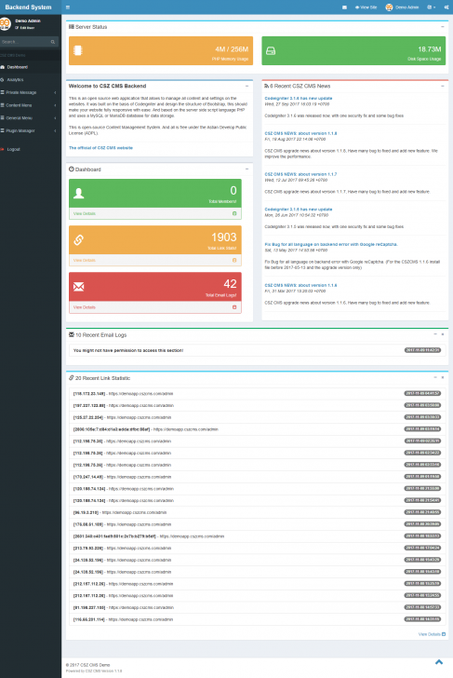
Task: Open the official CSZ CMS website link
Action: 100,148
